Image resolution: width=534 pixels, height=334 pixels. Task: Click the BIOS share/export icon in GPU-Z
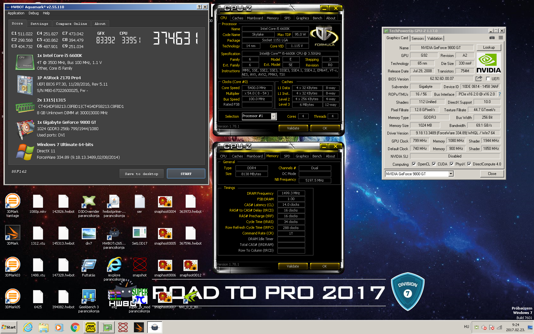coord(479,79)
